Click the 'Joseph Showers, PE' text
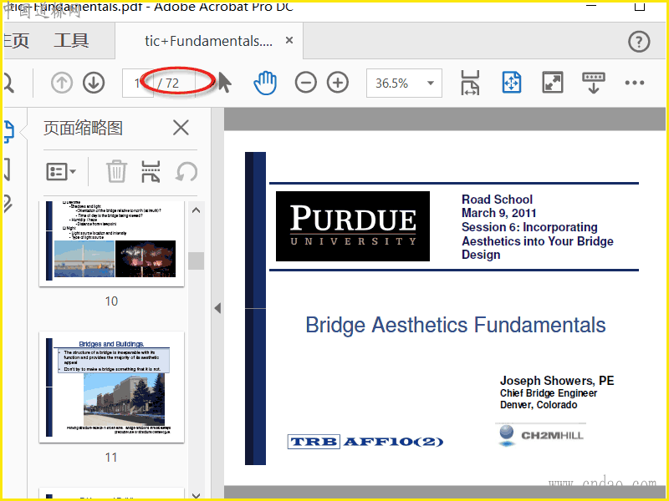Viewport: 669px width, 501px height. [557, 381]
